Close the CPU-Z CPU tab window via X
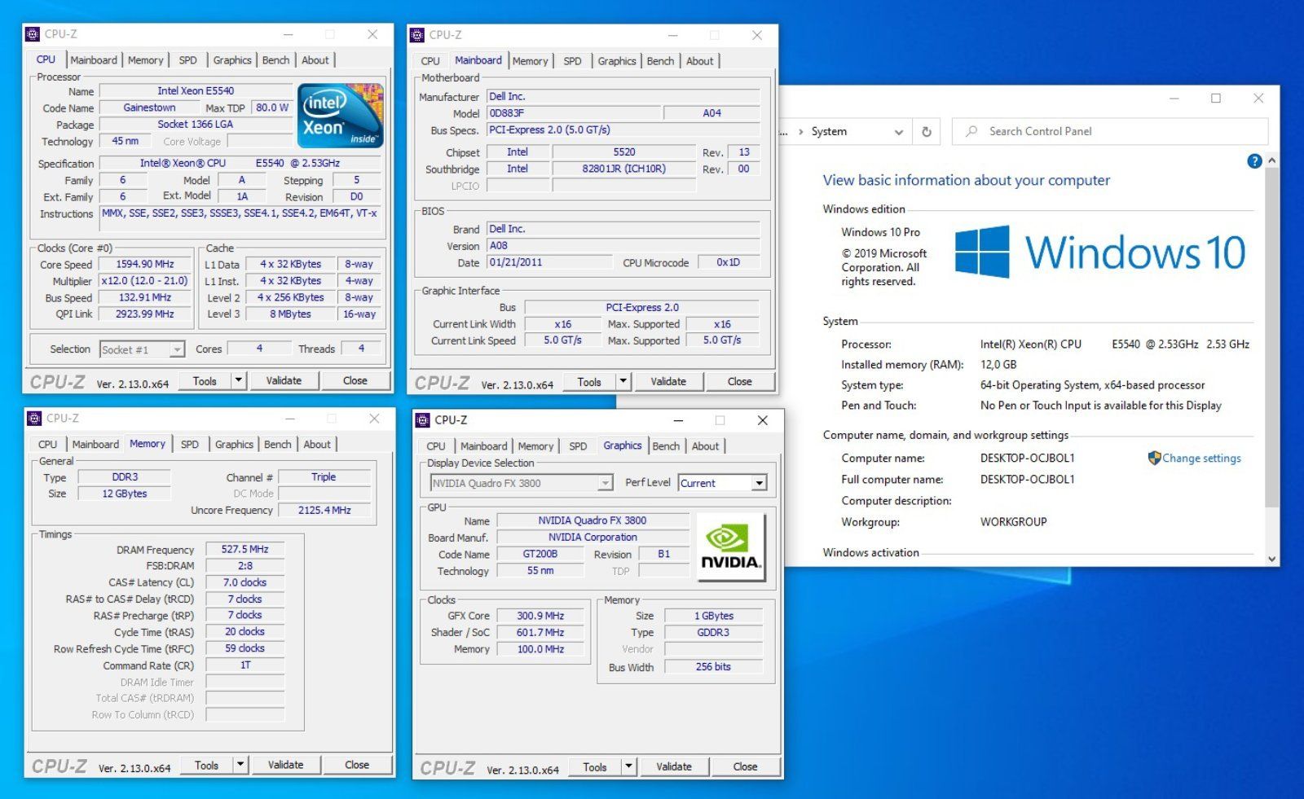Screen dimensions: 1304x799 pos(372,34)
